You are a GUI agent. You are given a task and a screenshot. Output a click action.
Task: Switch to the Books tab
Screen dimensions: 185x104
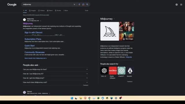click(x=58, y=11)
